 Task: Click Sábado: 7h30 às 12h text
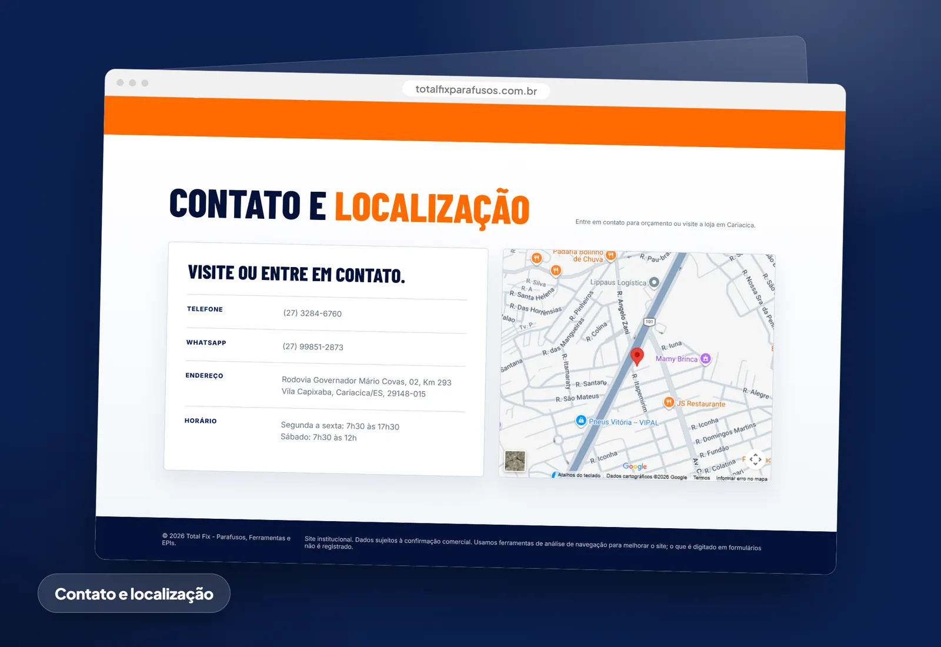pos(319,437)
